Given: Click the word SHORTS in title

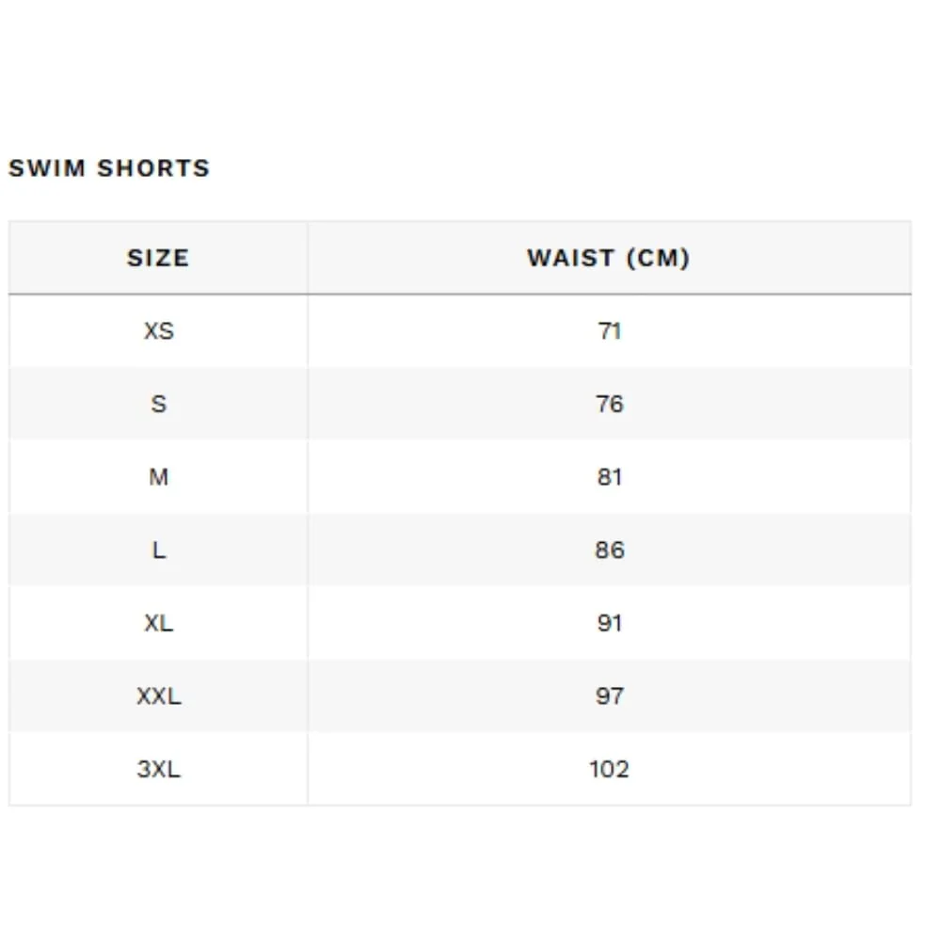Looking at the screenshot, I should pos(153,168).
